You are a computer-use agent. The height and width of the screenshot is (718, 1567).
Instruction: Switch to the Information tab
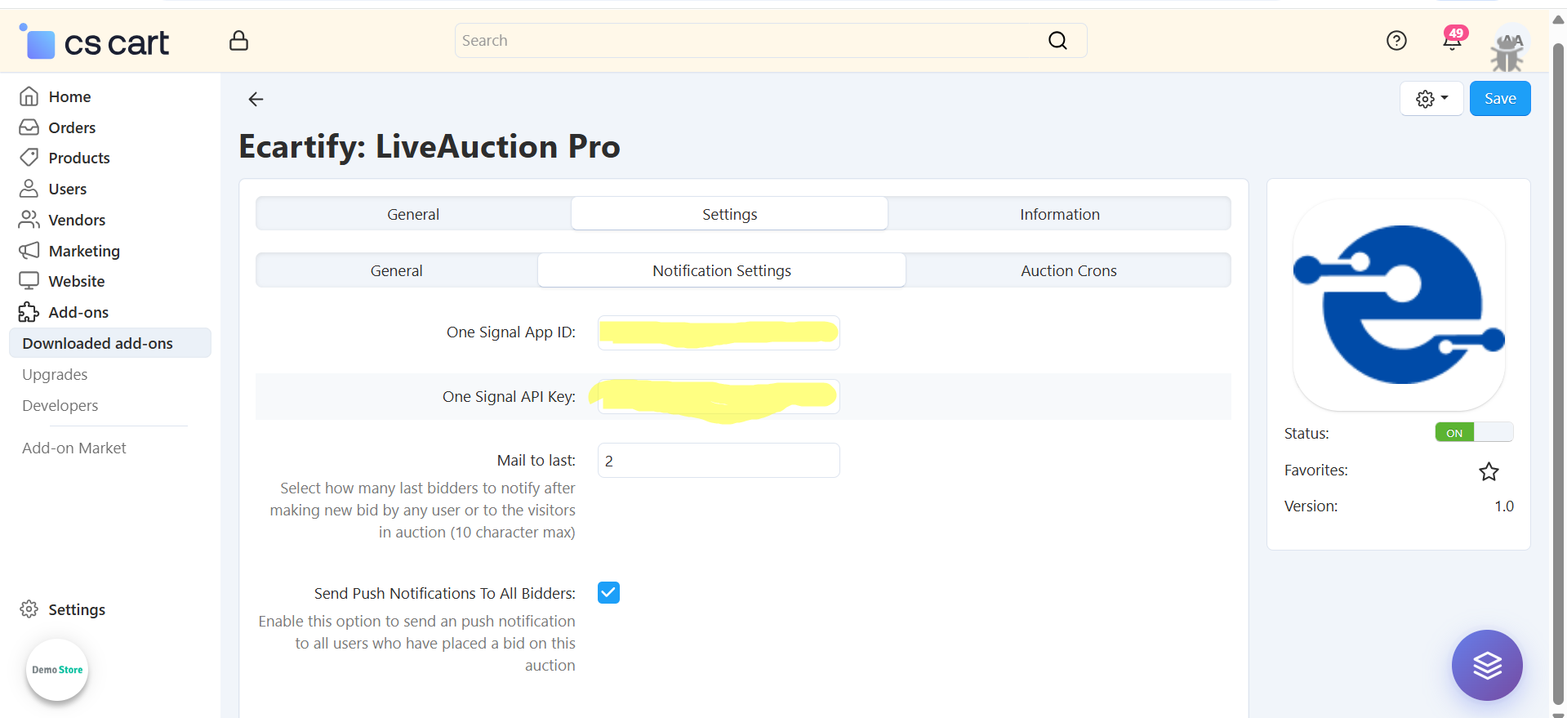pyautogui.click(x=1059, y=214)
